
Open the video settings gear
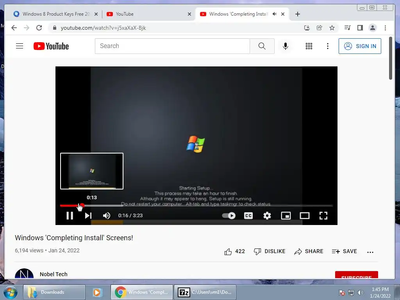(267, 216)
